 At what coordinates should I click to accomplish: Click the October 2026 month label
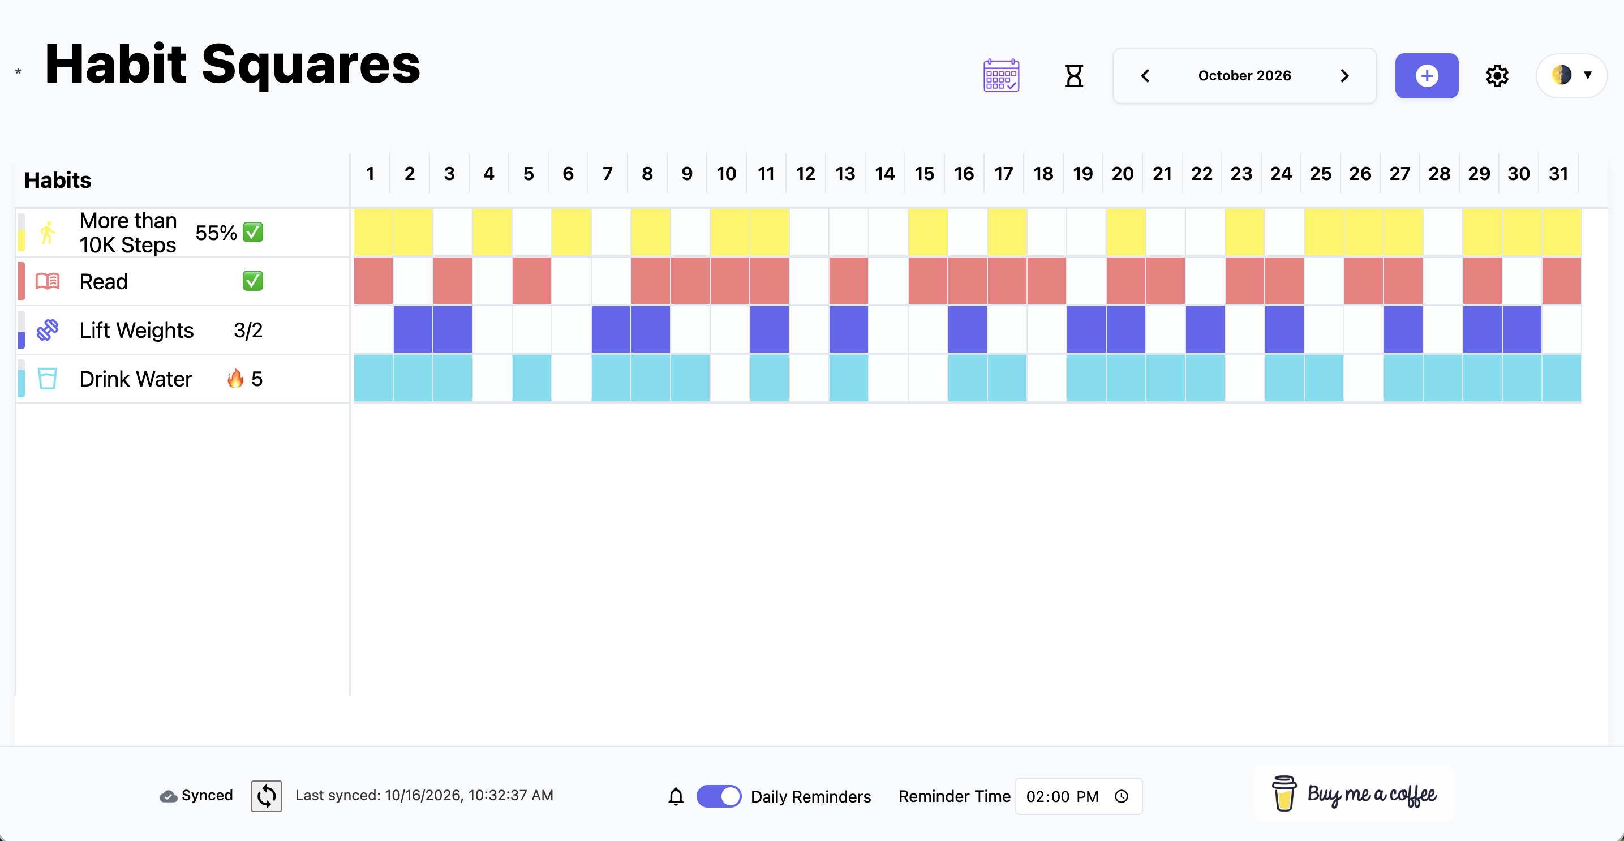point(1244,76)
